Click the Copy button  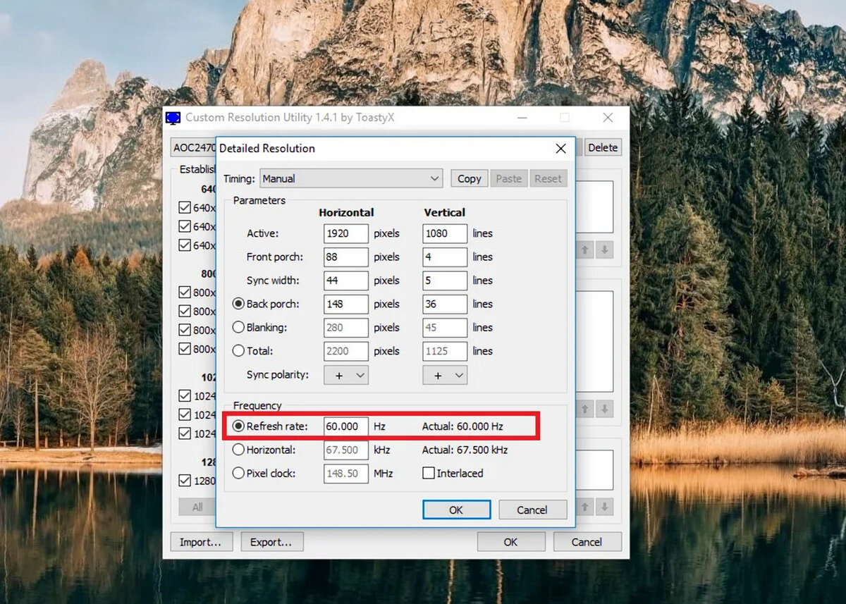469,178
